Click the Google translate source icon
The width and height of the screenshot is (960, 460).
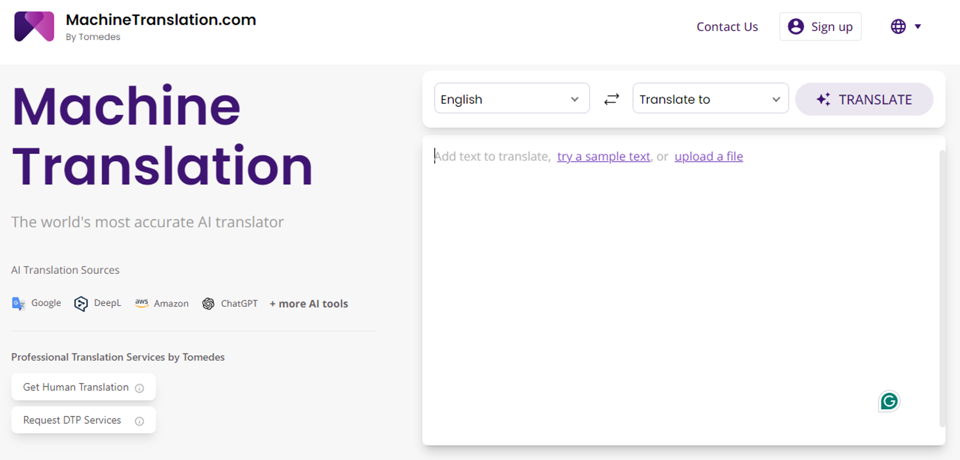click(x=19, y=304)
